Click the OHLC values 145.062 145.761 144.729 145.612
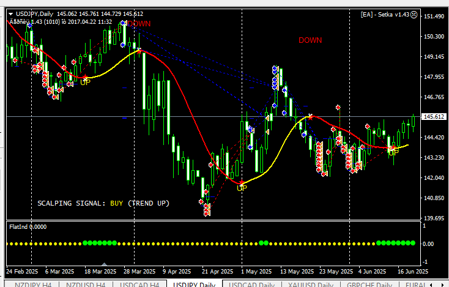Viewport: 449px width, 287px height. click(x=100, y=13)
